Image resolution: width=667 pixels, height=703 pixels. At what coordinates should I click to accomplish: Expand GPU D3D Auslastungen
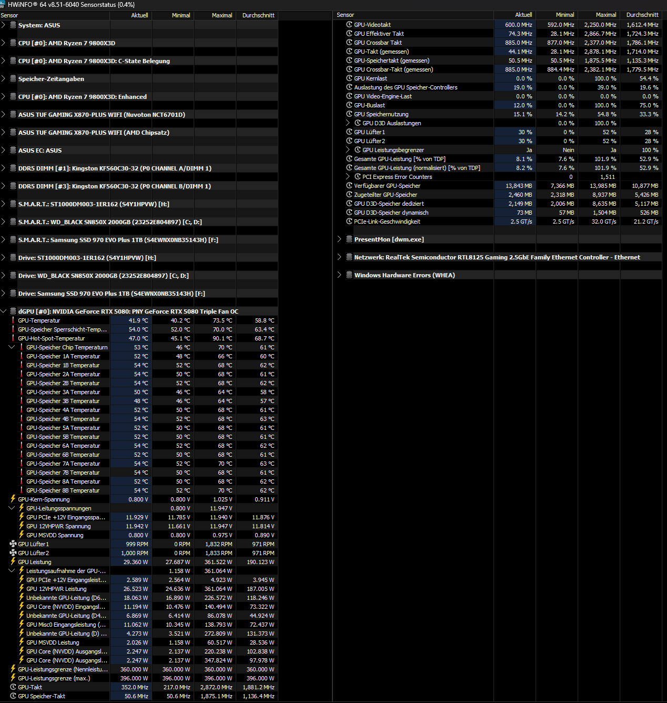[348, 123]
